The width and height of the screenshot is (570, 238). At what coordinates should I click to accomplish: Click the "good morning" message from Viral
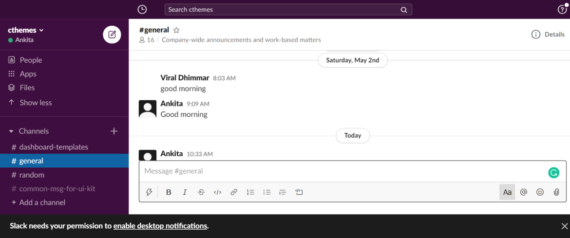pos(183,88)
